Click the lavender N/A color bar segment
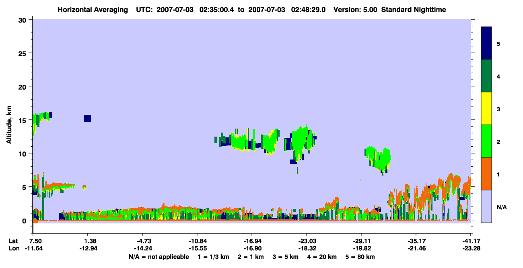 [486, 206]
